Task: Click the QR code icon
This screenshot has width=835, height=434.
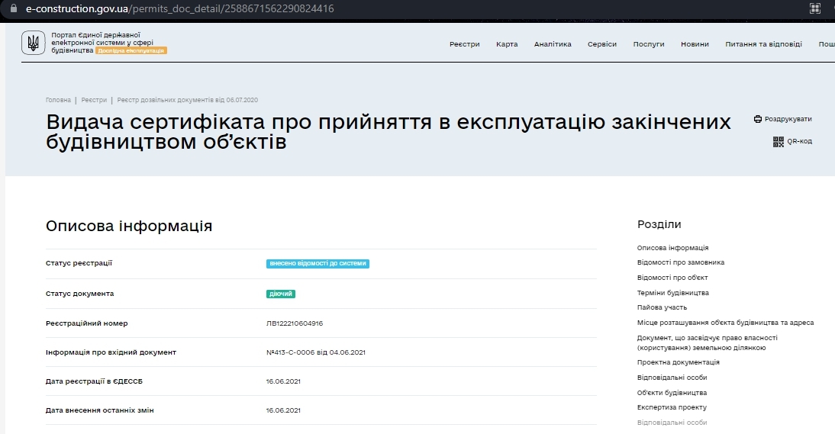Action: pos(779,141)
